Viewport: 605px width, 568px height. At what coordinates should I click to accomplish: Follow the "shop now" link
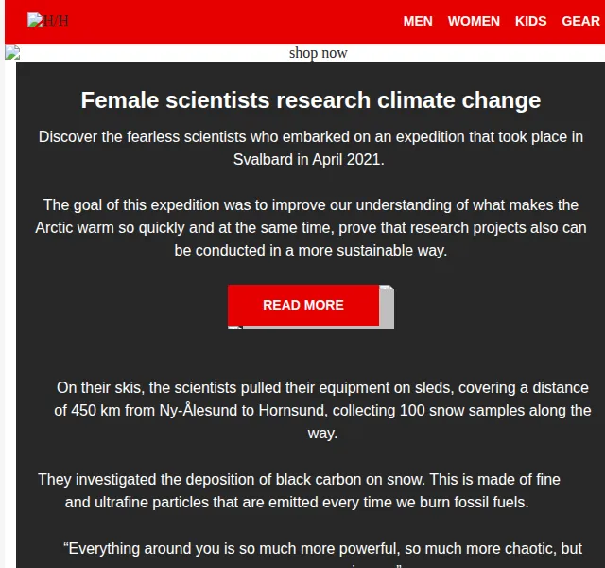(318, 53)
